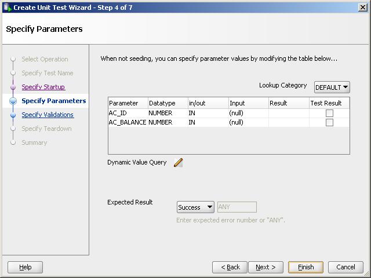Click the Input column header

pos(249,103)
